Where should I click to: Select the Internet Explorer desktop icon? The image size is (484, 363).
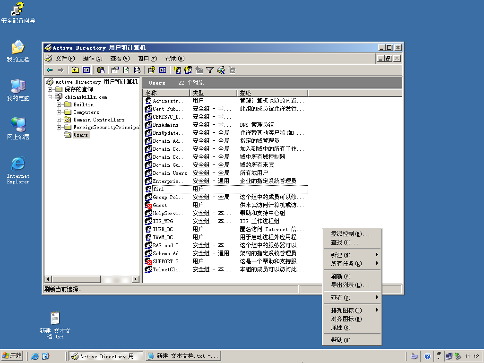pyautogui.click(x=18, y=170)
